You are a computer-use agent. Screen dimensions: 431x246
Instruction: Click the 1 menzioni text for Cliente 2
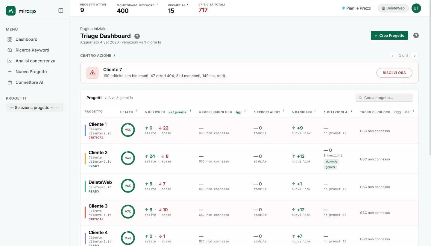click(333, 155)
